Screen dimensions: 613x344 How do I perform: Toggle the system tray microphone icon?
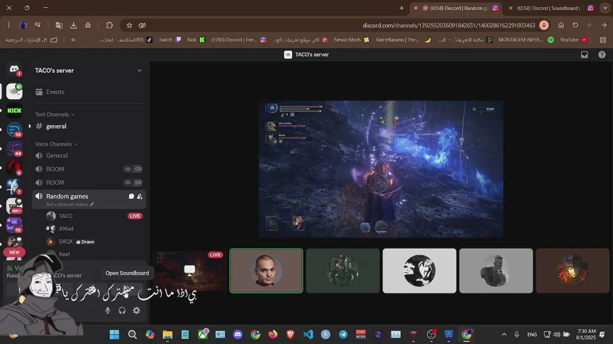pos(517,334)
